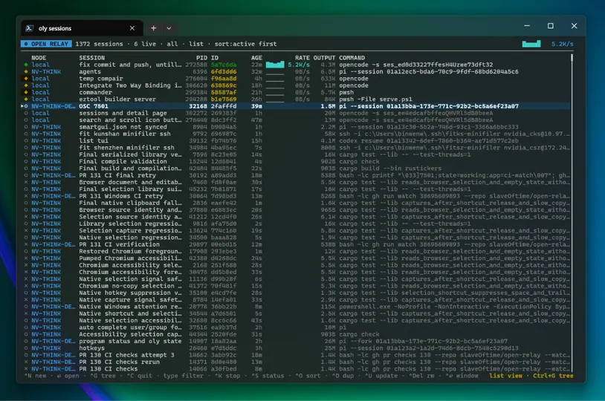The image size is (605, 401).
Task: Click the '^K stop' shortcut in footer
Action: pos(227,376)
